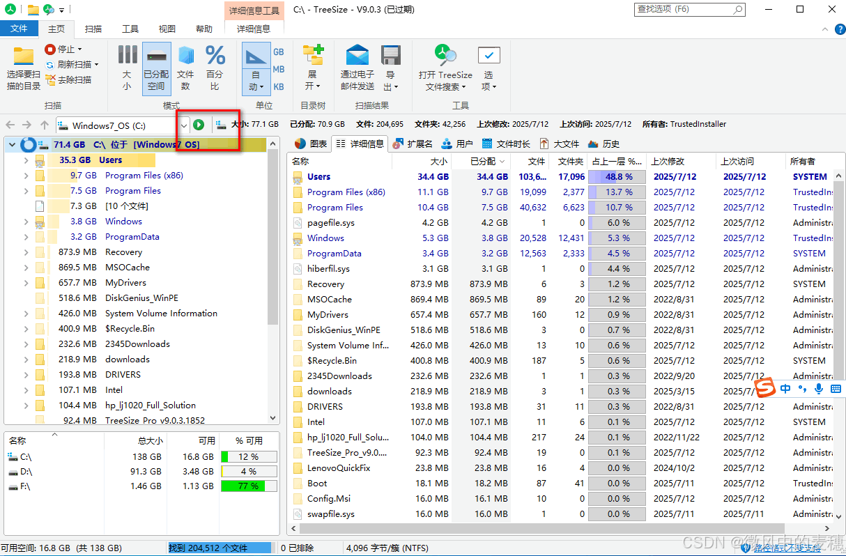Choose the 自动 automatic unit
This screenshot has width=846, height=556.
256,68
